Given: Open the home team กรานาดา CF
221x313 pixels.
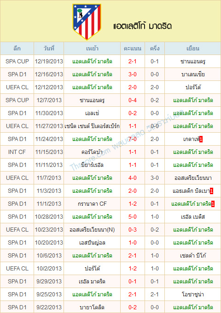Looking at the screenshot, I should [x=92, y=204].
